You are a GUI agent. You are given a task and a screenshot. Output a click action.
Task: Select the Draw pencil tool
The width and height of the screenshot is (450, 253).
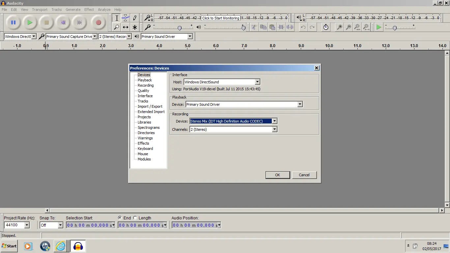pyautogui.click(x=134, y=18)
